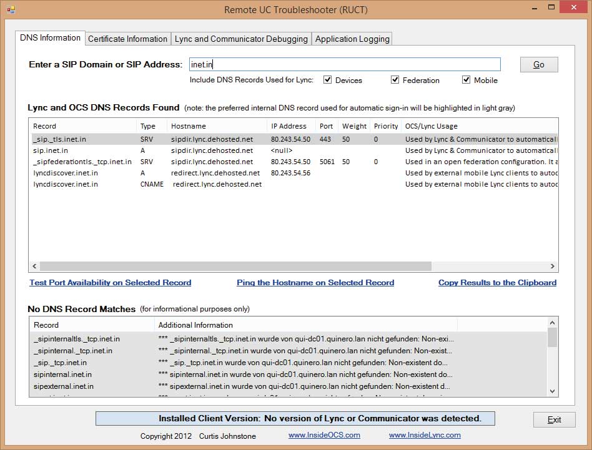This screenshot has height=450, width=592.
Task: Select the sipexternal.inet.in row
Action: [288, 386]
